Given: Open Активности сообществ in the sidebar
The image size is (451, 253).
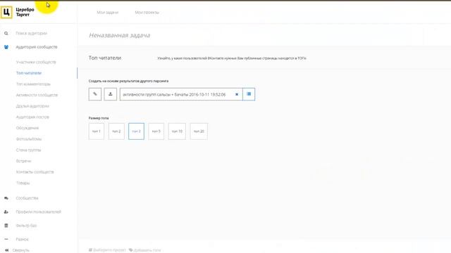Looking at the screenshot, I should pos(37,95).
